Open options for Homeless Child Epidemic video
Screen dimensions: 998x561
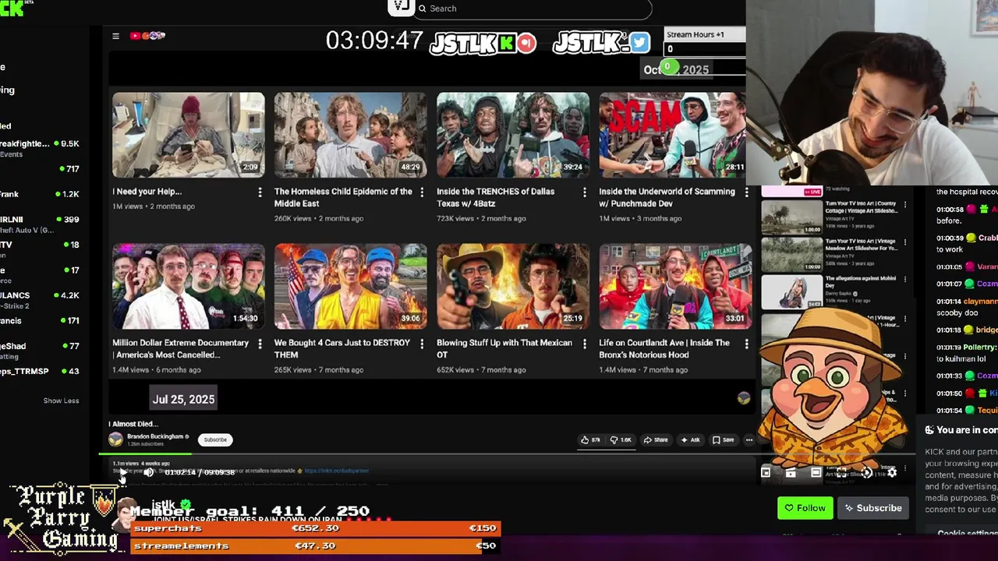click(422, 192)
